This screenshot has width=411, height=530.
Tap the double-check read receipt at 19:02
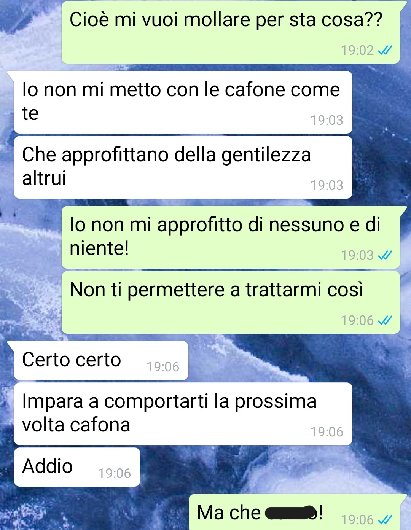tap(385, 50)
